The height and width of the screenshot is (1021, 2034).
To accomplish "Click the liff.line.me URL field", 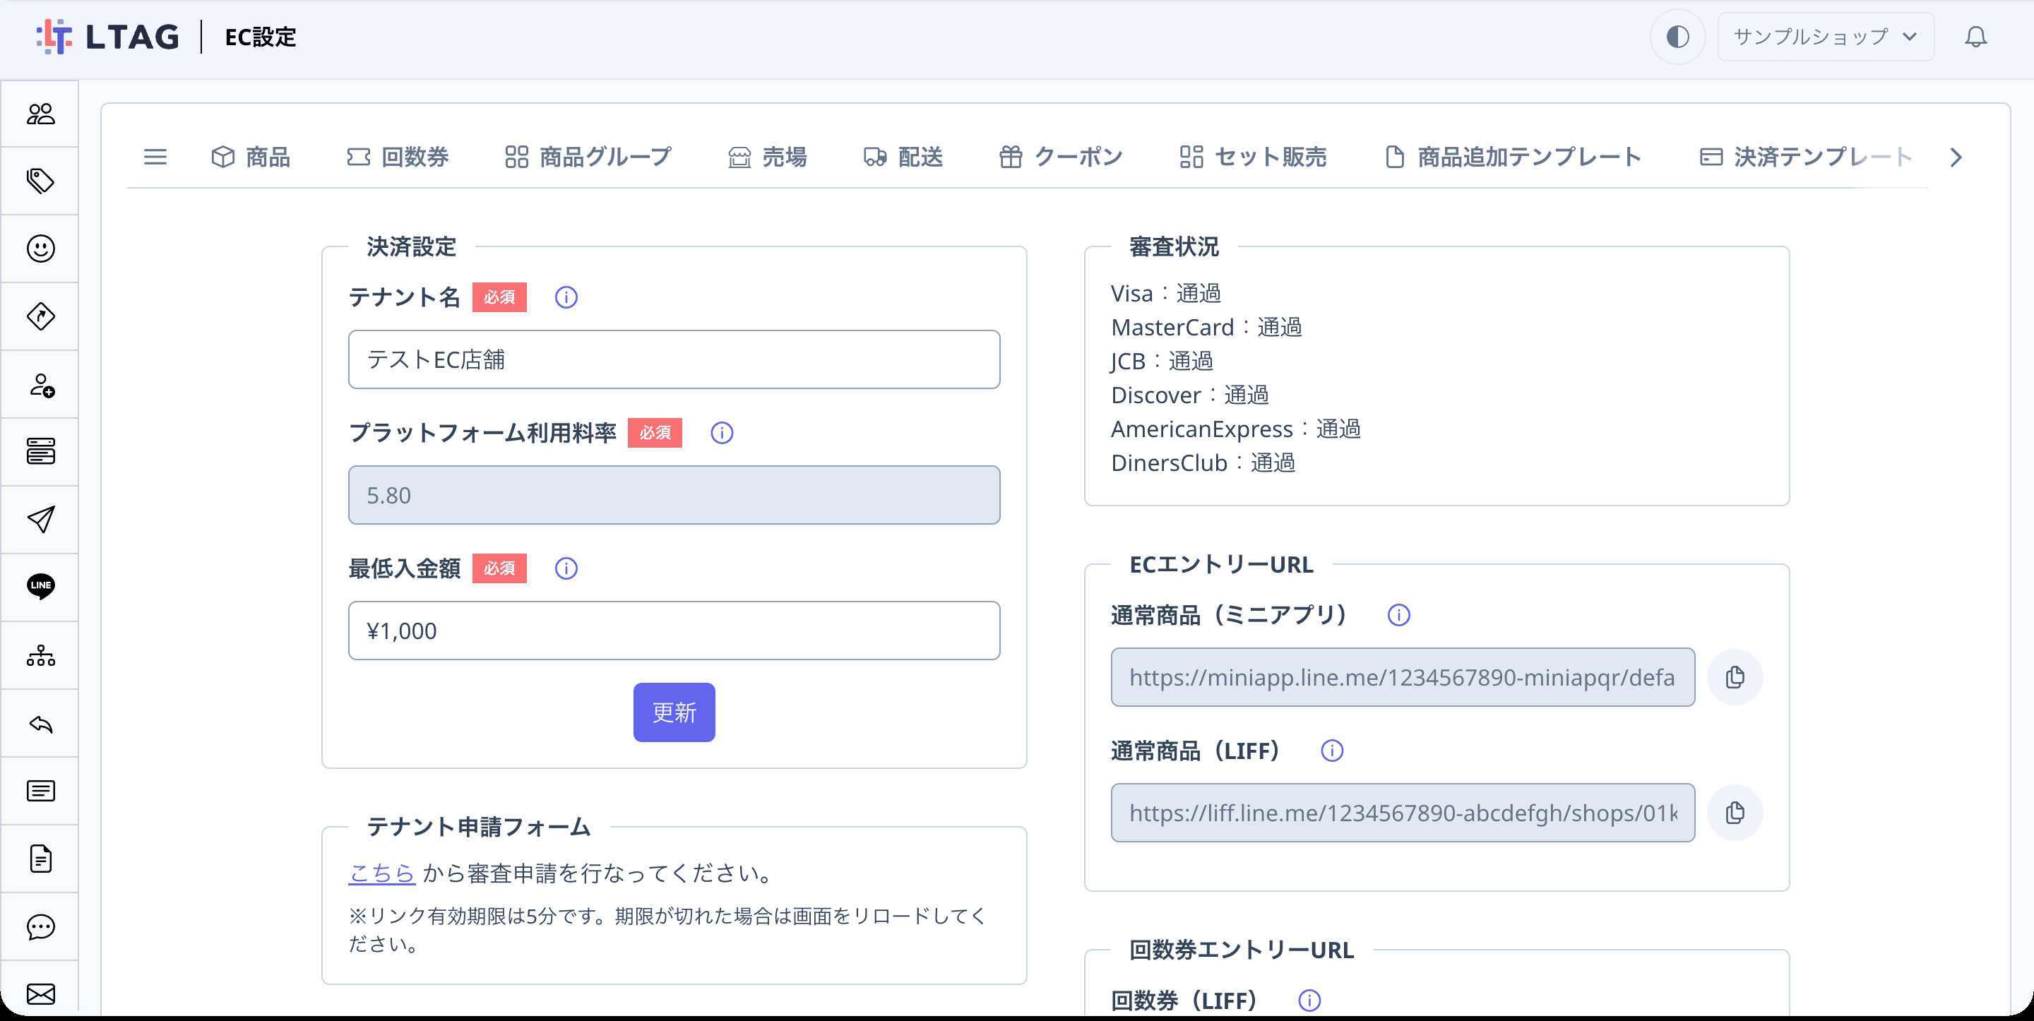I will click(1403, 813).
